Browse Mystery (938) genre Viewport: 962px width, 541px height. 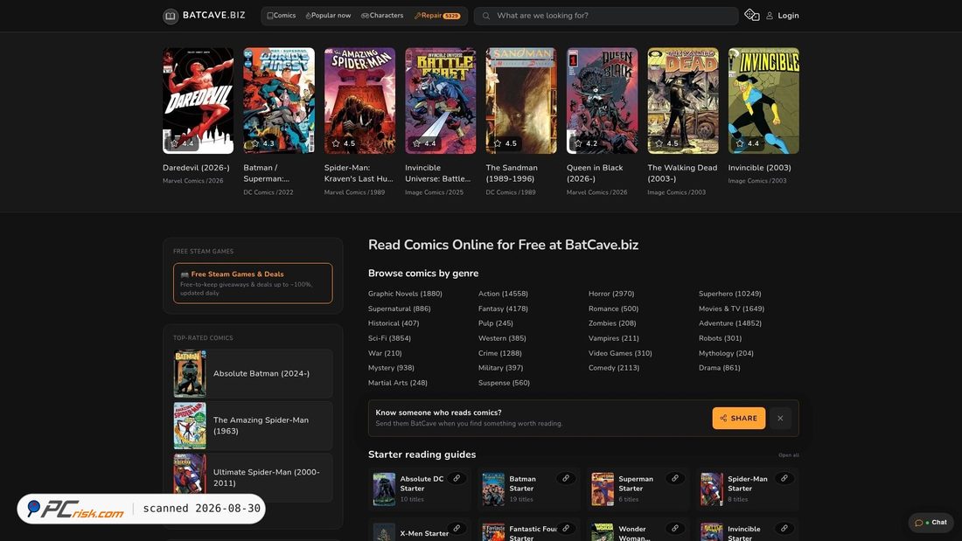pyautogui.click(x=391, y=368)
